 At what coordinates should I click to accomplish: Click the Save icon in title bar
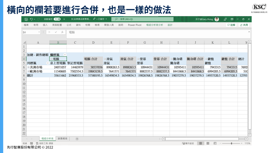click(x=26, y=19)
